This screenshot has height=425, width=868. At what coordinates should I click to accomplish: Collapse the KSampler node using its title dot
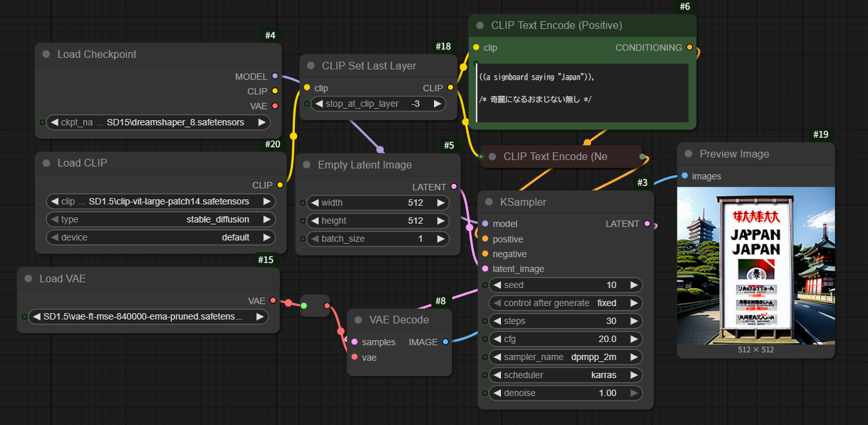(x=489, y=202)
